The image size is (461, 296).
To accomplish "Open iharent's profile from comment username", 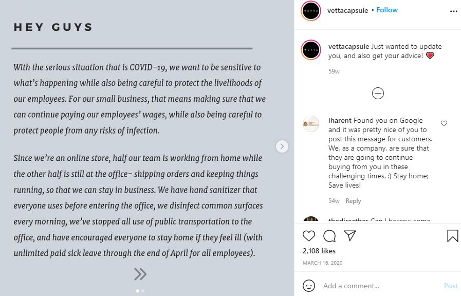I will click(340, 120).
